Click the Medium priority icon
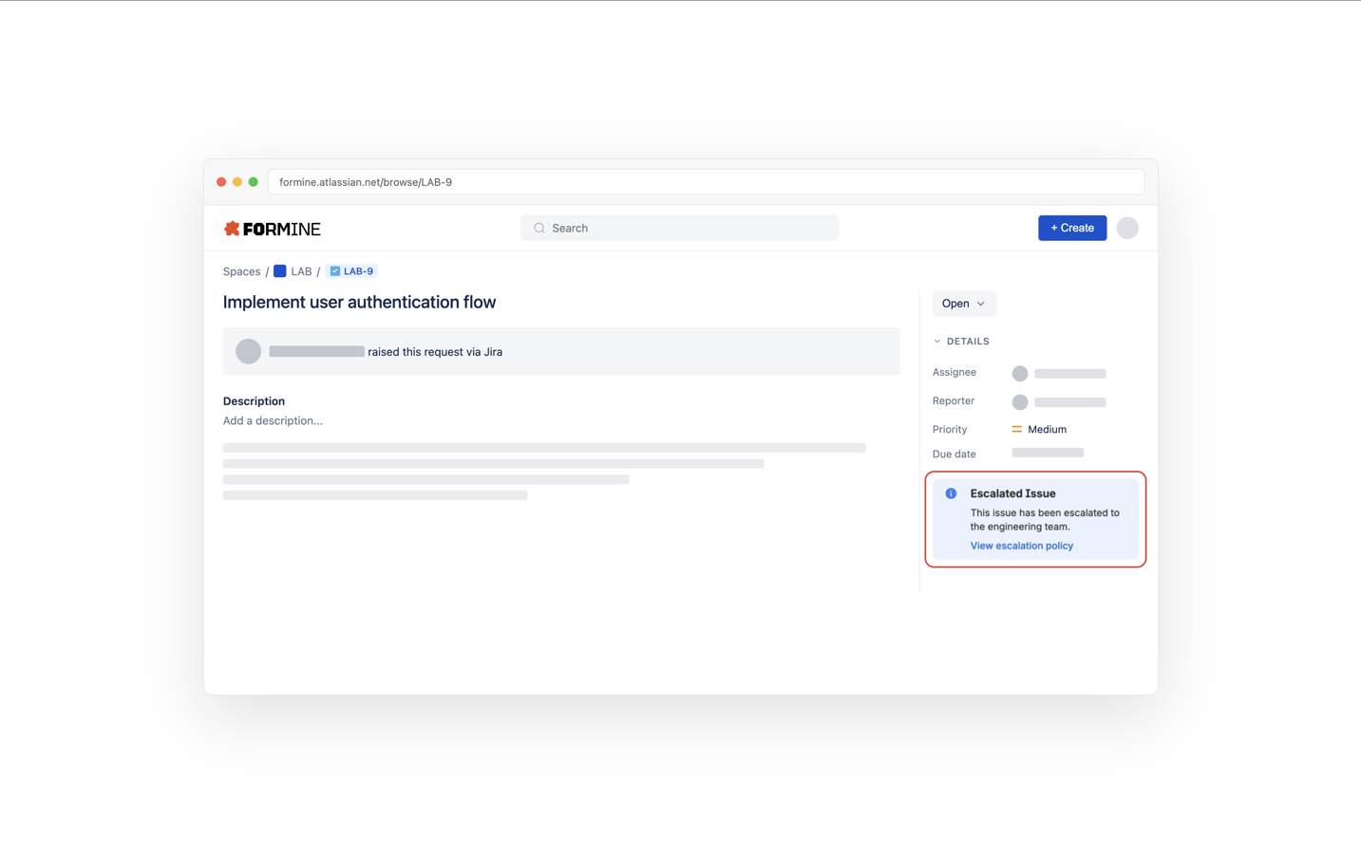The width and height of the screenshot is (1361, 854). 1016,429
